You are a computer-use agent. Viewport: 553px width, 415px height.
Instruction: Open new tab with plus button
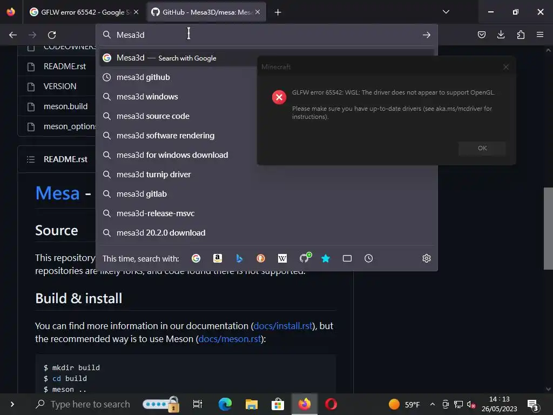click(x=278, y=12)
